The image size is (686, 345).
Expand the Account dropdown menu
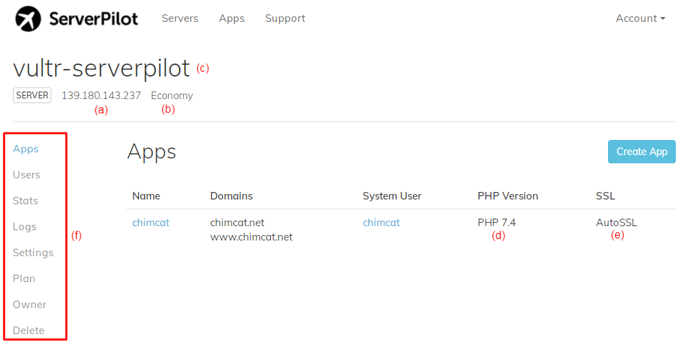point(640,18)
